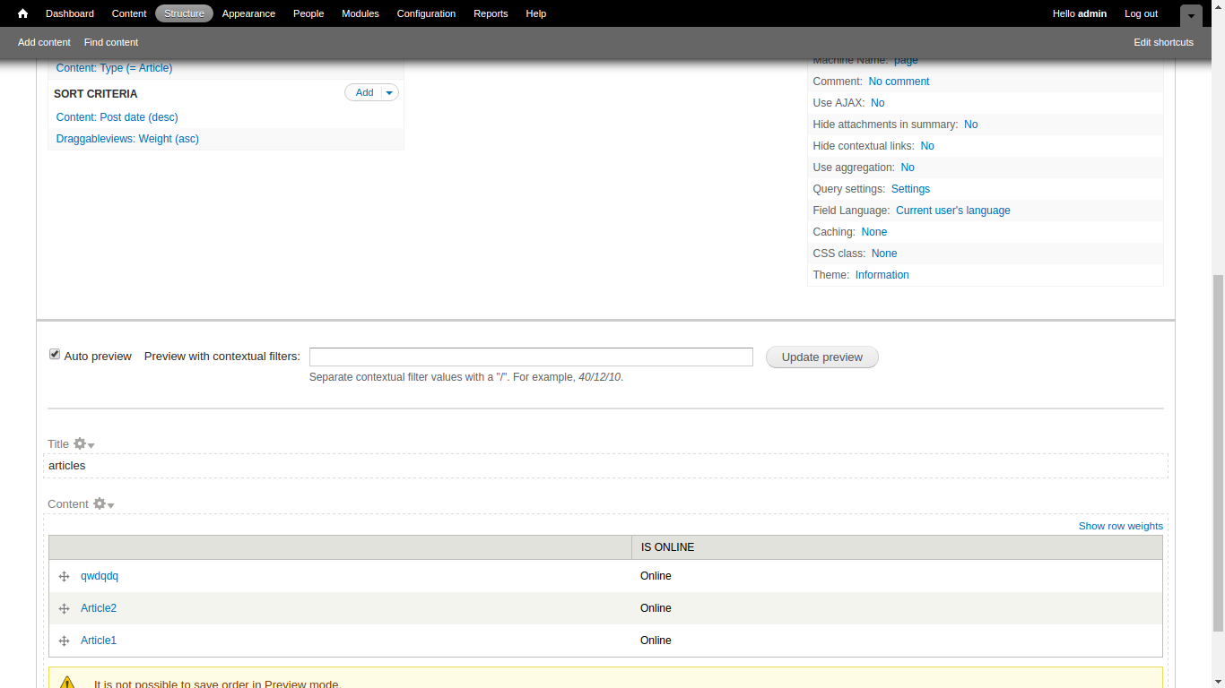Open filter Content: Type (= Article)
Screen dimensions: 1225x688
(x=114, y=68)
